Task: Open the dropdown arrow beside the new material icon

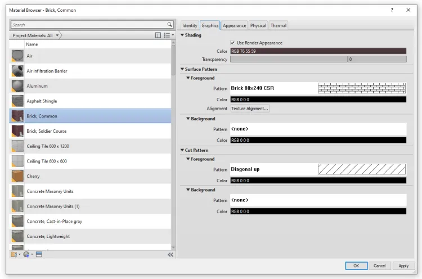Action: (x=32, y=254)
